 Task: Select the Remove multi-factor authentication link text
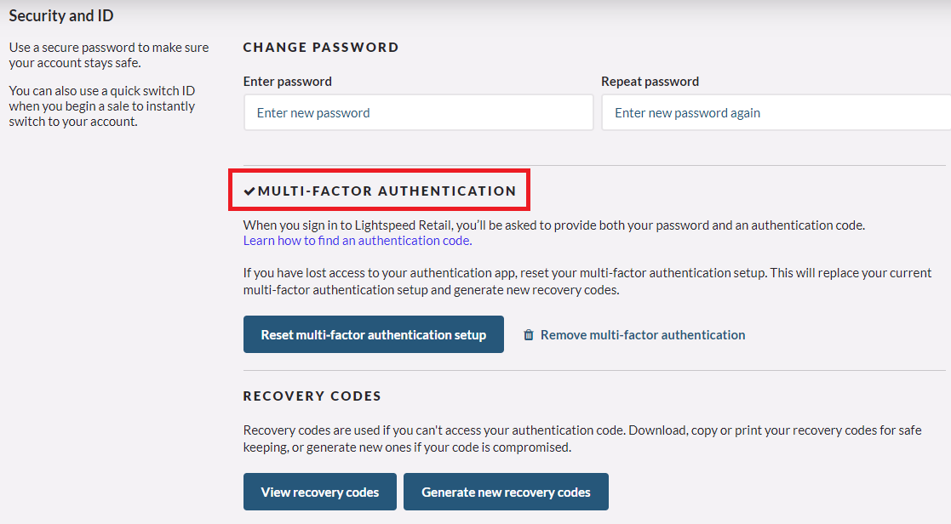[x=643, y=335]
